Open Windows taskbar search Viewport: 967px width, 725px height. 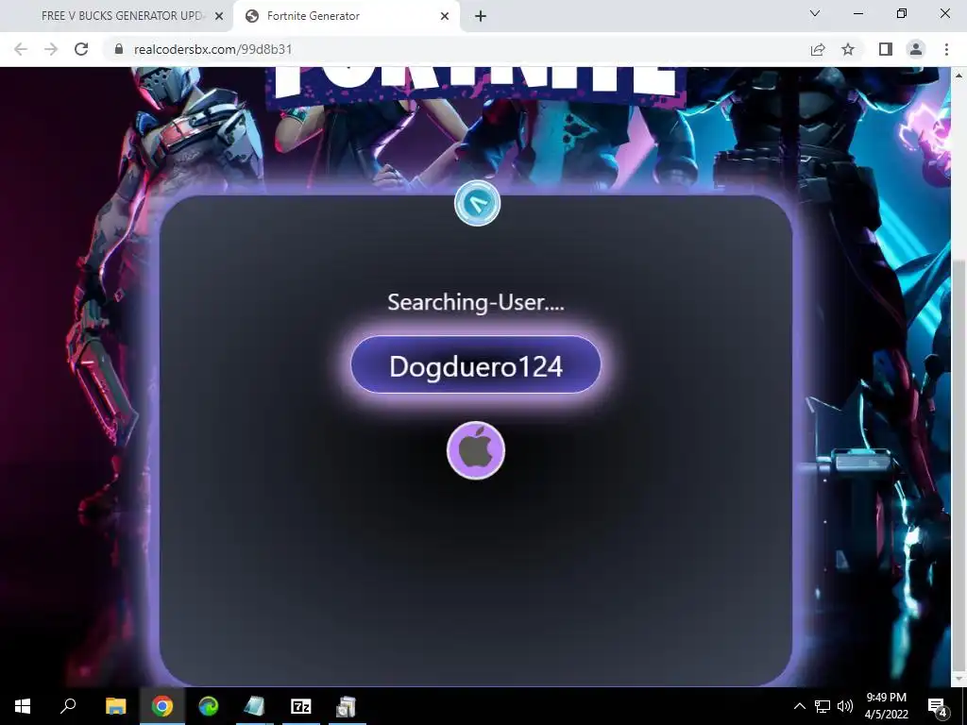coord(68,706)
